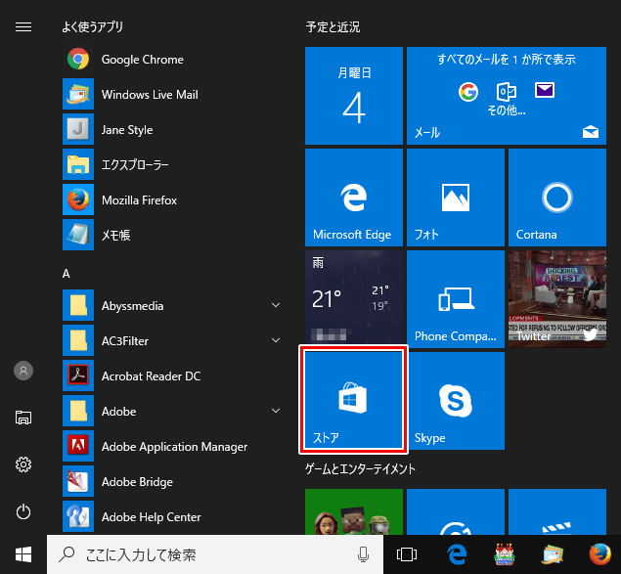Click the microphone icon in search box
This screenshot has height=574, width=621.
point(363,554)
